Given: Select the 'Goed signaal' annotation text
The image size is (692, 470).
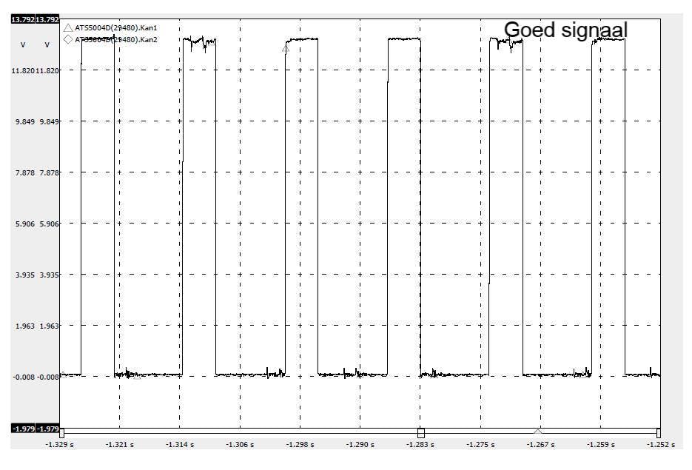Looking at the screenshot, I should (x=565, y=30).
